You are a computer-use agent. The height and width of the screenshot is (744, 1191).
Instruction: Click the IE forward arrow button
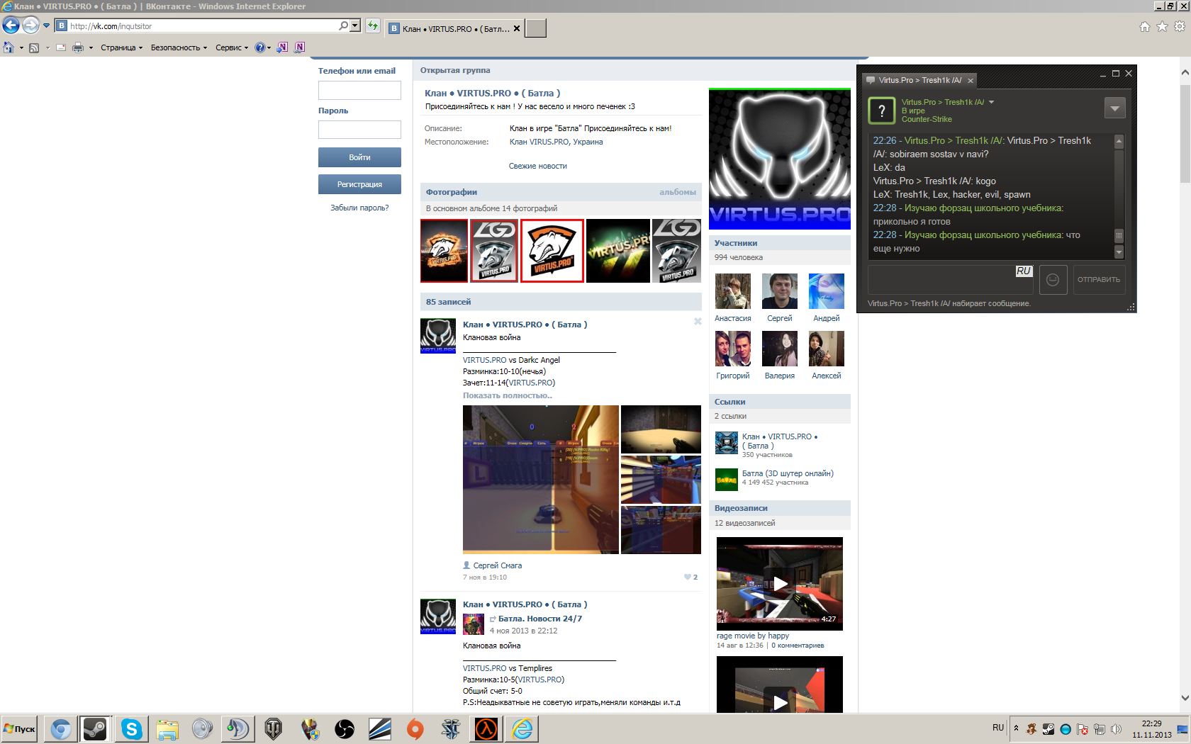[30, 26]
